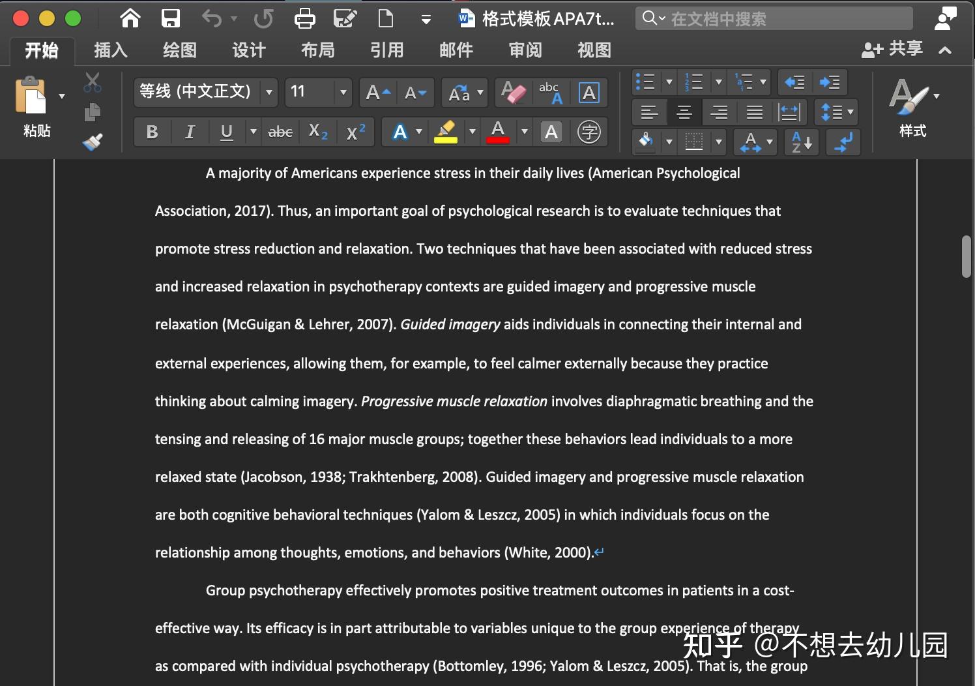Undo the last action

tap(212, 18)
